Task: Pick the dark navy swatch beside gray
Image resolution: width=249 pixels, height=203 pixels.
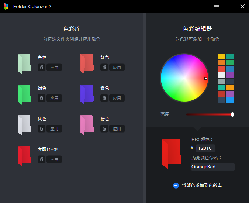Action: click(x=230, y=82)
